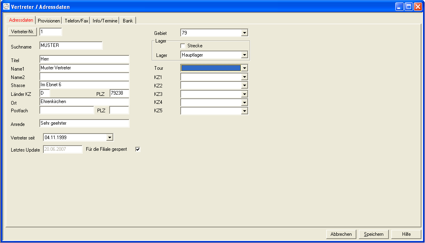Open the Tour combo box

click(x=244, y=68)
